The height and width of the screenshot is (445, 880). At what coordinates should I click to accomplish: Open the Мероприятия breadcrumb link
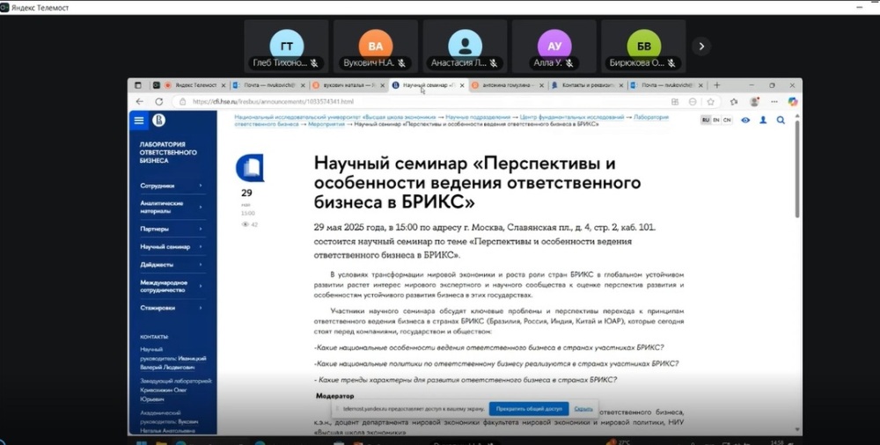[326, 124]
